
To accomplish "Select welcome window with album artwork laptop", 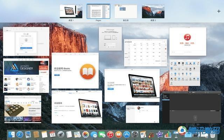I will coord(77,107).
